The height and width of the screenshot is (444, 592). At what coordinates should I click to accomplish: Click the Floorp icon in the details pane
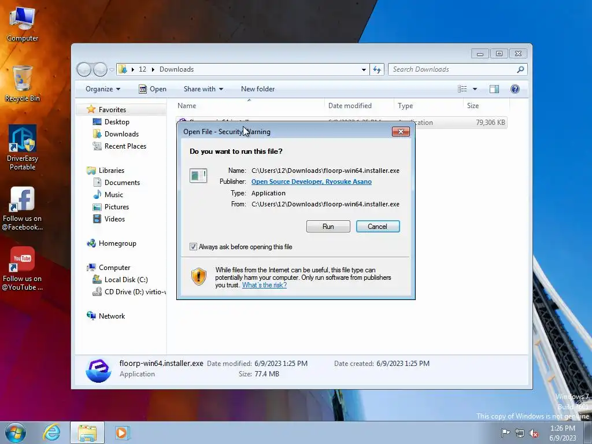(x=98, y=370)
